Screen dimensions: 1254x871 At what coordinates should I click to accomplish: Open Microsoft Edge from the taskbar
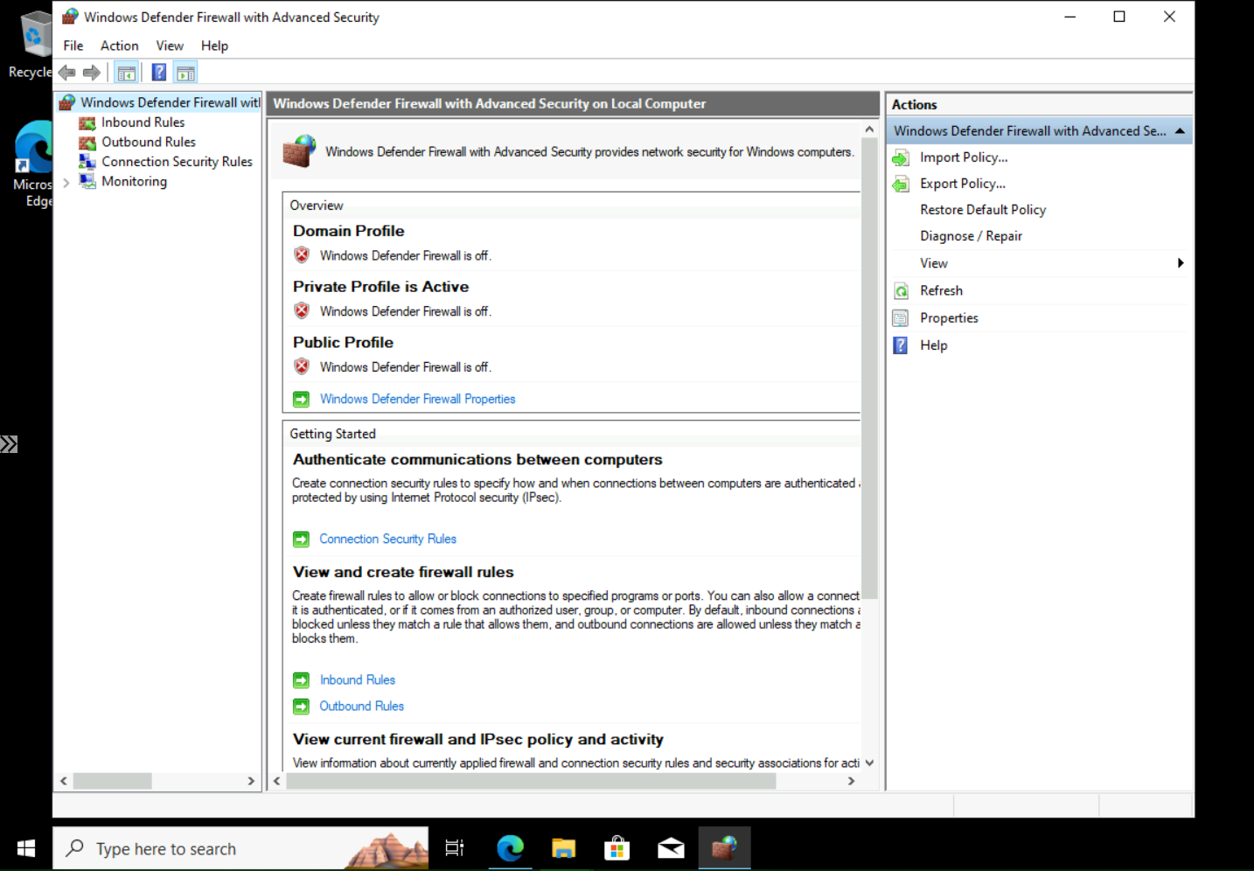pyautogui.click(x=510, y=848)
